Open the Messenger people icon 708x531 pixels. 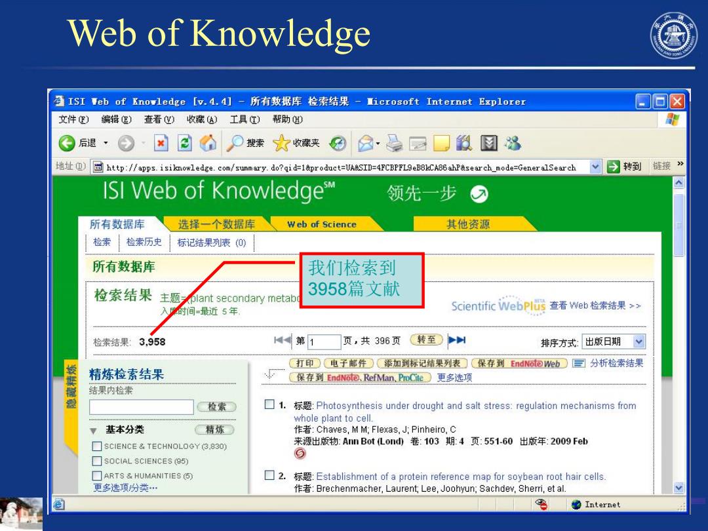click(513, 143)
